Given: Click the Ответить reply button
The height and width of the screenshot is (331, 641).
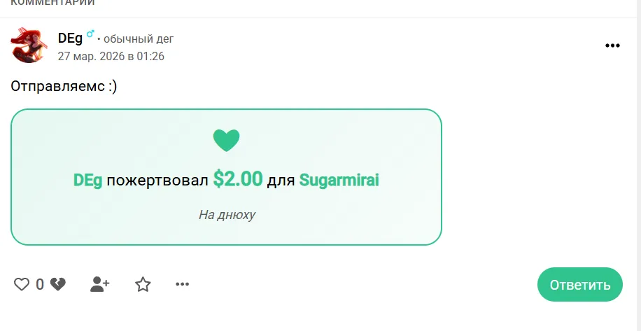Looking at the screenshot, I should tap(579, 284).
